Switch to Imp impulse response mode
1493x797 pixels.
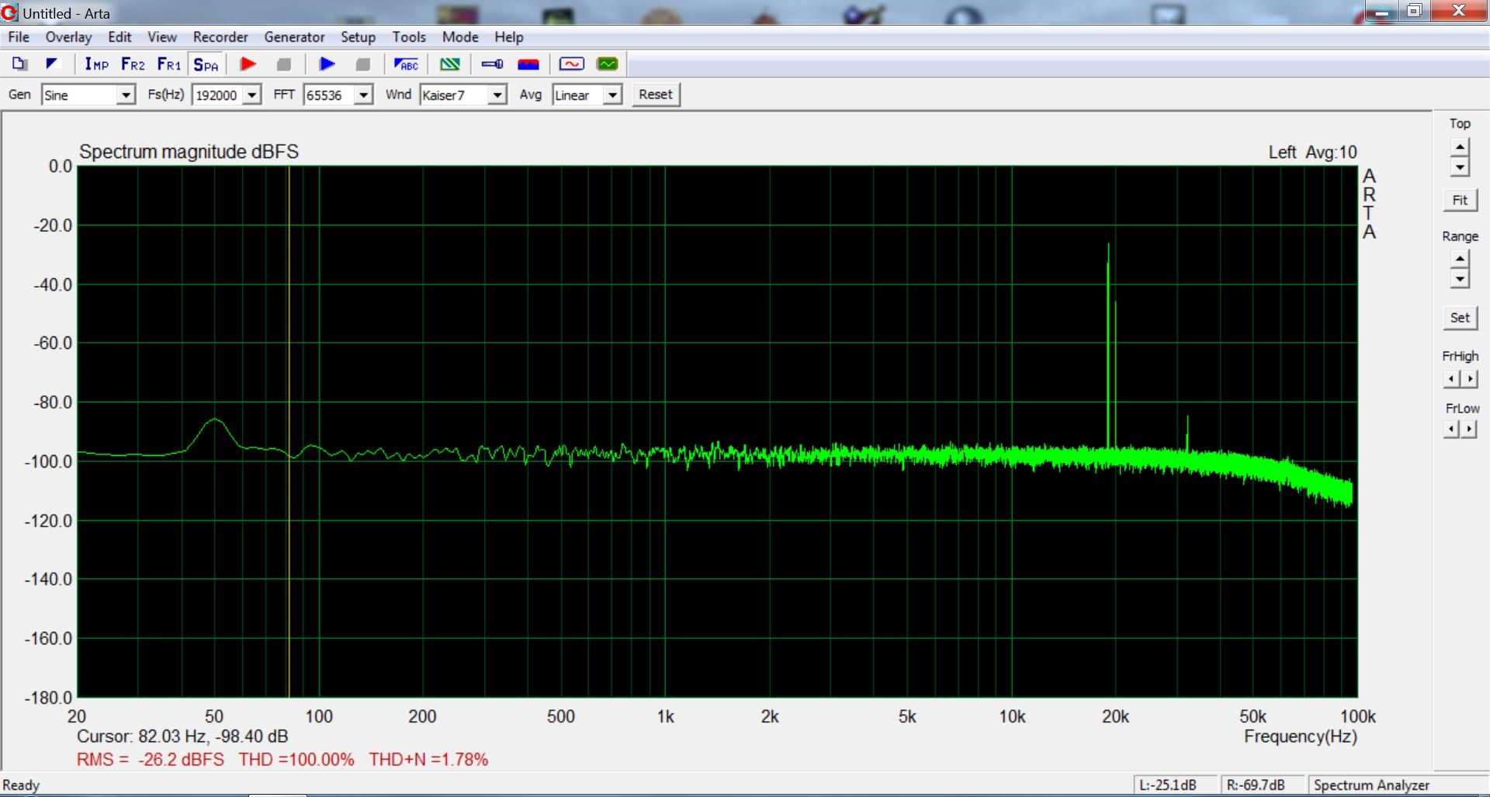[96, 64]
